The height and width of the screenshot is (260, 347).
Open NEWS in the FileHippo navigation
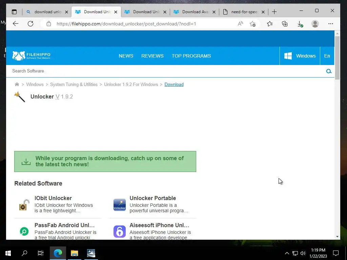tap(126, 56)
